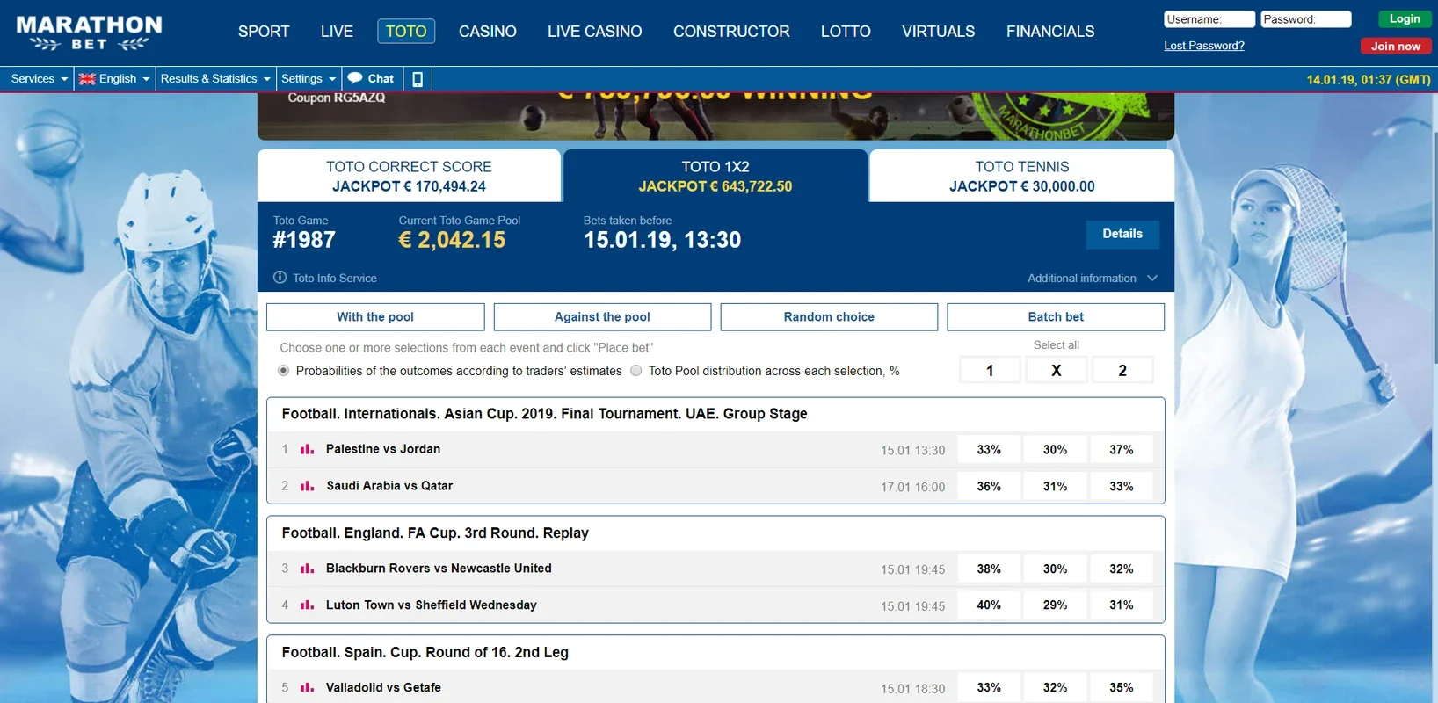This screenshot has width=1438, height=703.
Task: Click the Details button
Action: click(x=1122, y=234)
